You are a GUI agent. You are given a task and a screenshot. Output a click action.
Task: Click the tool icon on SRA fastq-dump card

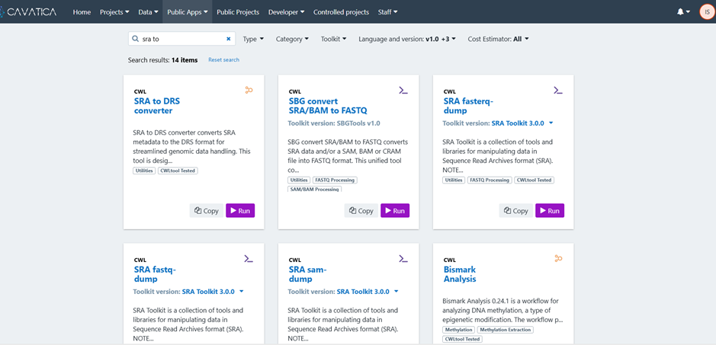[249, 259]
